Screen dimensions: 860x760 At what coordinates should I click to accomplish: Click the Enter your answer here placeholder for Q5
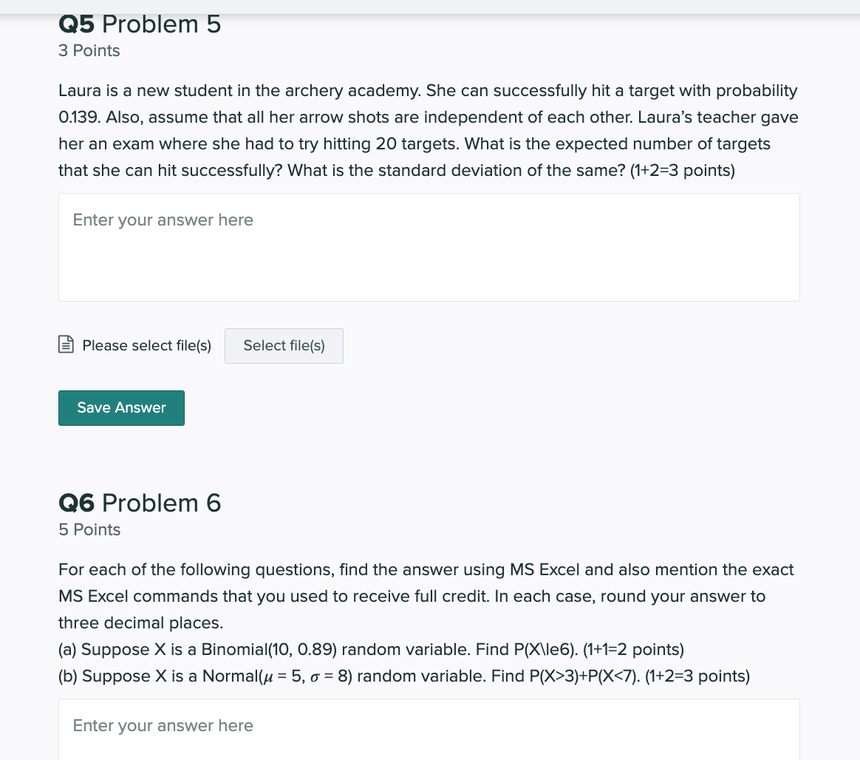pyautogui.click(x=163, y=220)
